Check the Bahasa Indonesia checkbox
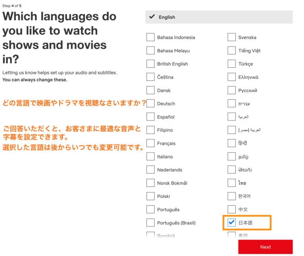Screen dimensions: 304x256 click(x=151, y=37)
